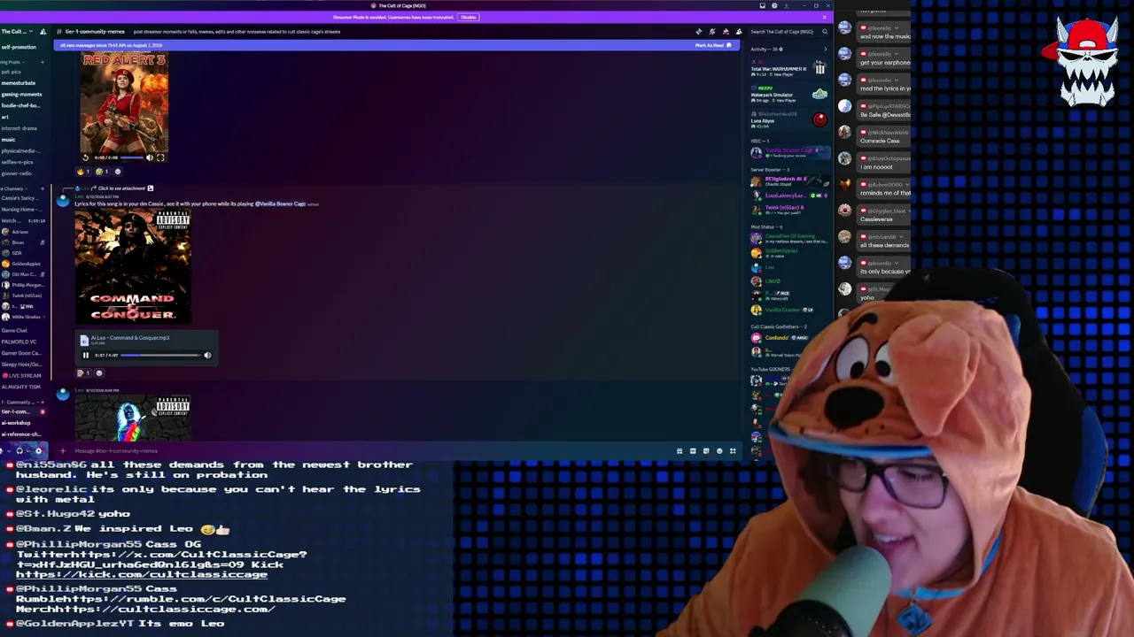Toggle deafen with the headphones icon
The width and height of the screenshot is (1134, 637).
(x=19, y=451)
